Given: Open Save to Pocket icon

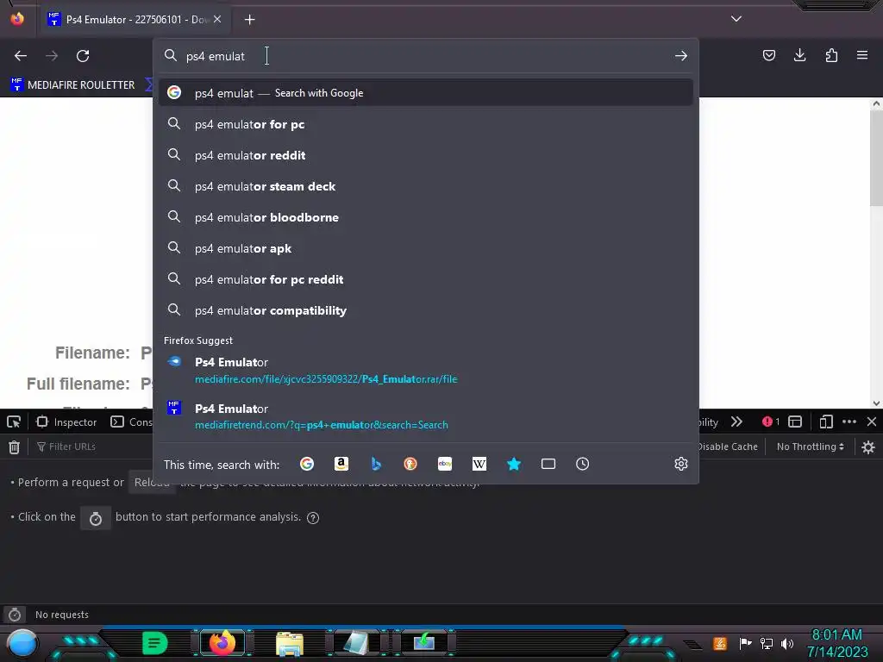Looking at the screenshot, I should click(x=768, y=55).
